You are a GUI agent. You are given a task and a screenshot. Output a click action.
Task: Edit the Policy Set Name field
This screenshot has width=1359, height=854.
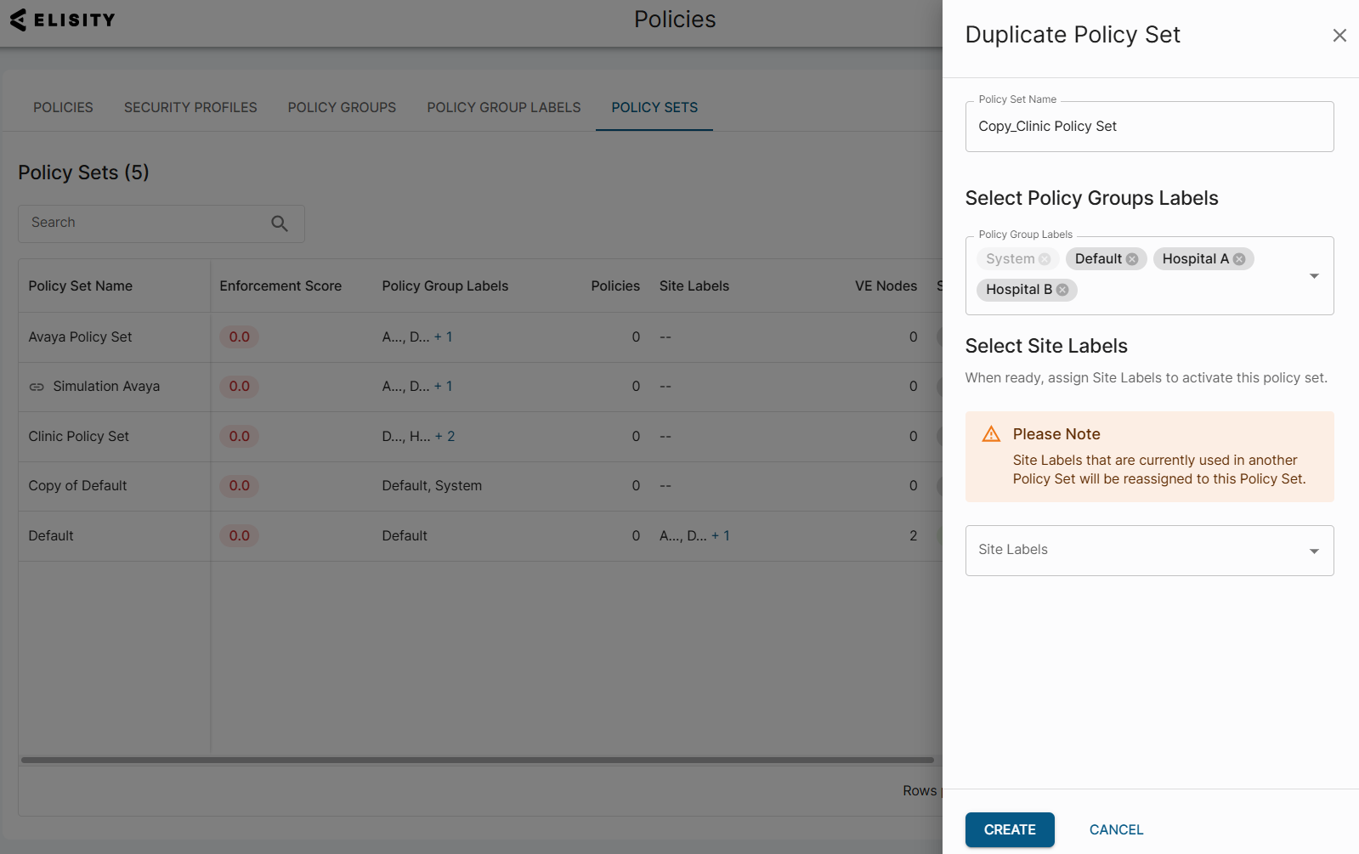(1148, 127)
